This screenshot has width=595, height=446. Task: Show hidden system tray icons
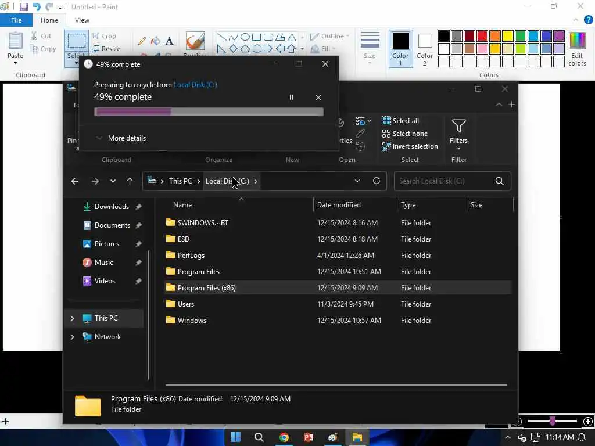(x=507, y=438)
